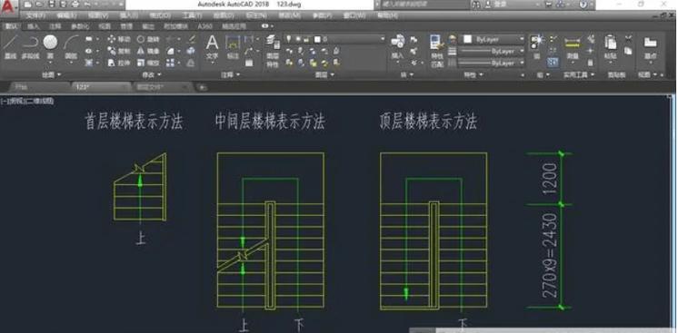Toggle layer 0 lock icon
Image resolution: width=678 pixels, height=333 pixels.
[306, 39]
